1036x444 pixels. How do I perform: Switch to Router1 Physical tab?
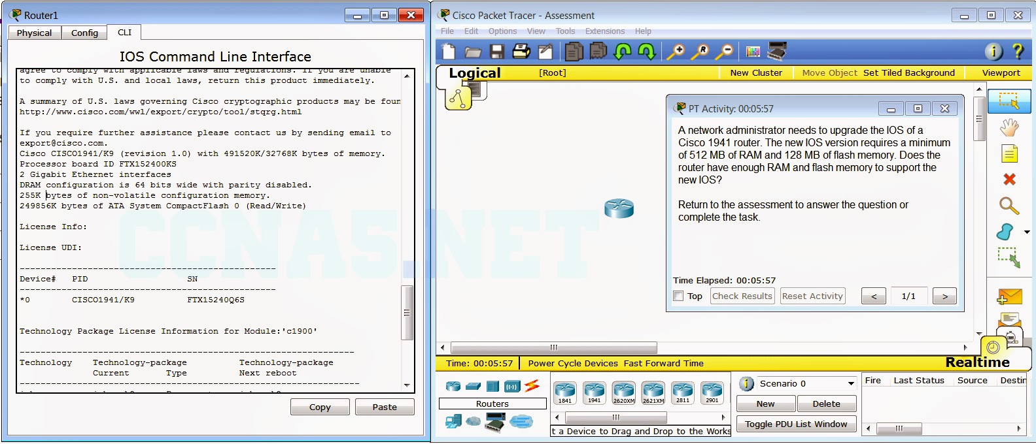click(x=34, y=33)
